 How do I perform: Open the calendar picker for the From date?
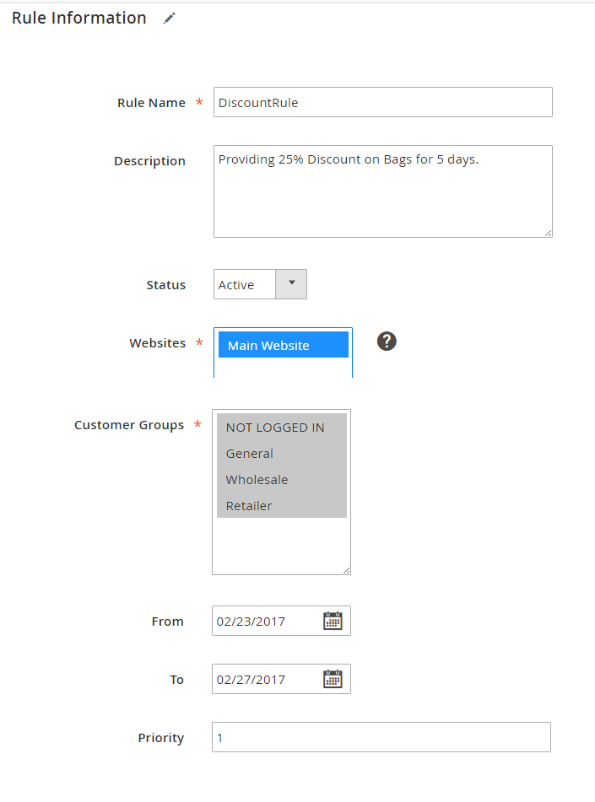(333, 620)
